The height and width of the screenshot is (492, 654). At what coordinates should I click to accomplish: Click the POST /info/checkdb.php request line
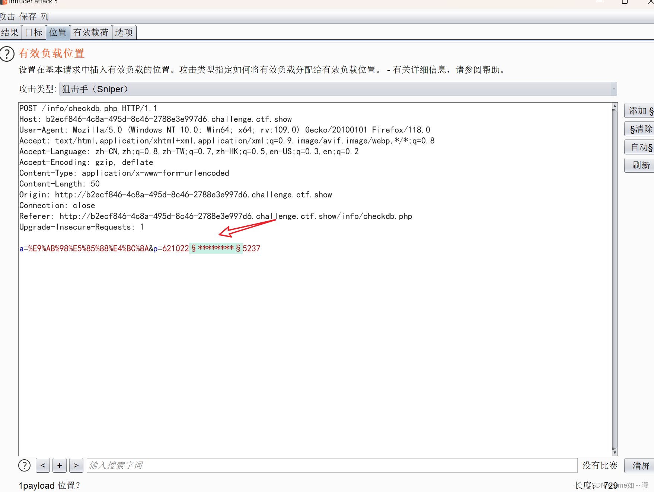pos(88,108)
